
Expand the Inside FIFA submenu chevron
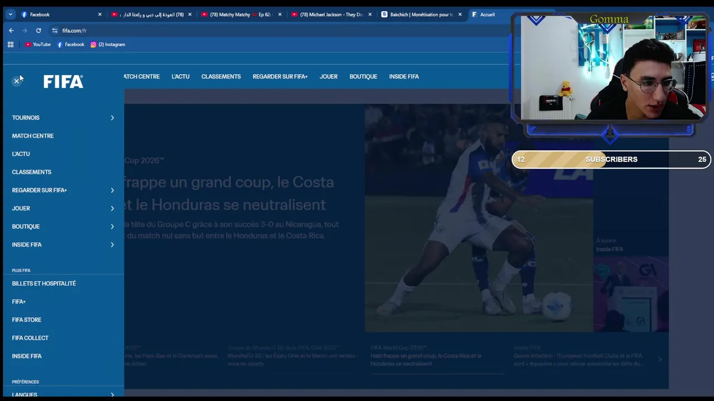pyautogui.click(x=112, y=244)
